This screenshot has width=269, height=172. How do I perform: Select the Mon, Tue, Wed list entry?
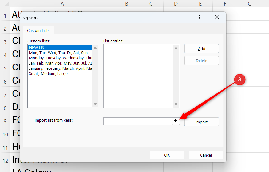pos(60,53)
